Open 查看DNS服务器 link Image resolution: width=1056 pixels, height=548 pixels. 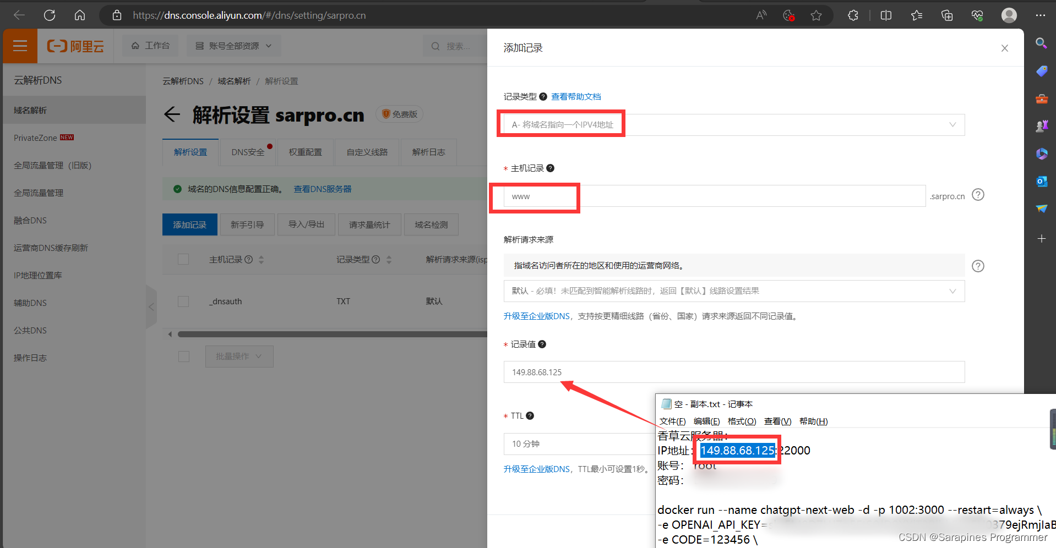323,189
